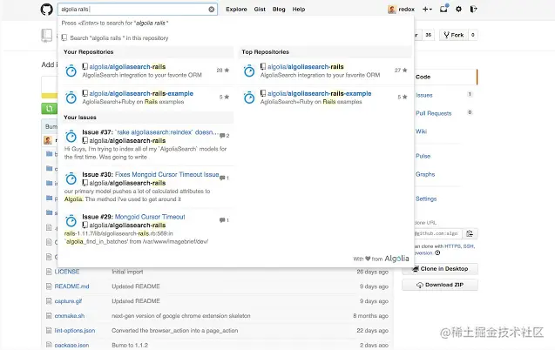
Task: Open account settings gear icon
Action: 458,10
